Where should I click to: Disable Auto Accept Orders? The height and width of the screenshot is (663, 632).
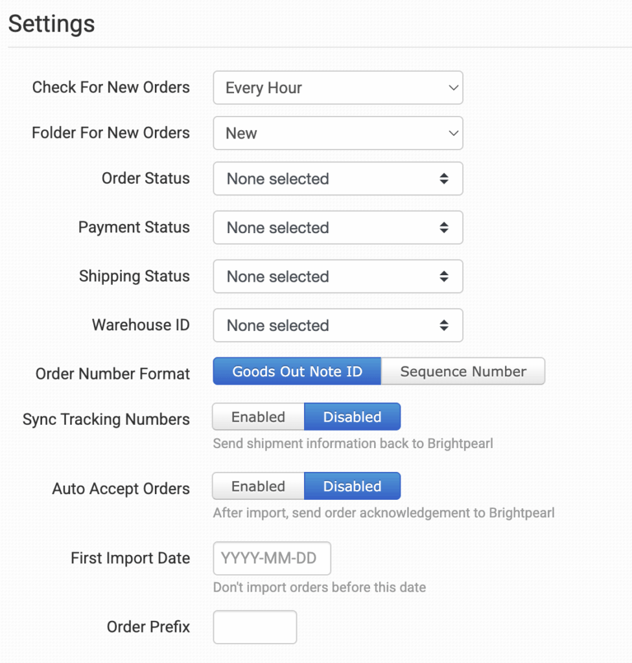352,486
